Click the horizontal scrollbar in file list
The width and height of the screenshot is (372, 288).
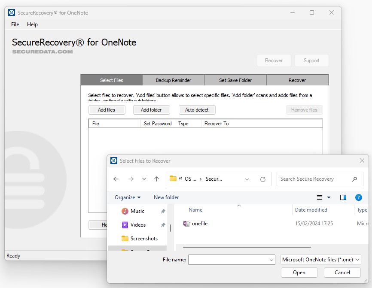(x=247, y=247)
